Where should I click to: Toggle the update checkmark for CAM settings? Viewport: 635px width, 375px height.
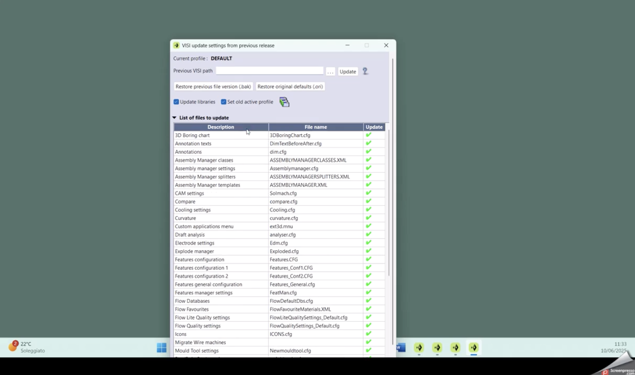368,193
